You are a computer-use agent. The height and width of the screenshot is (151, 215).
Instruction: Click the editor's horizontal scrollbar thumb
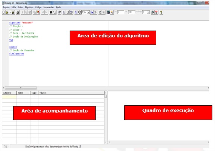coord(21,88)
